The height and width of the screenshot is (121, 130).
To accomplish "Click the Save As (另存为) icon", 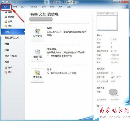I will [6, 17].
